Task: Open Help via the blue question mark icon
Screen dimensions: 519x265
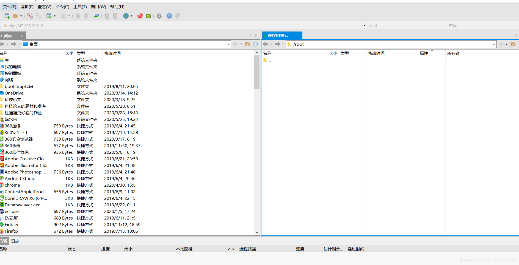Action: click(169, 16)
